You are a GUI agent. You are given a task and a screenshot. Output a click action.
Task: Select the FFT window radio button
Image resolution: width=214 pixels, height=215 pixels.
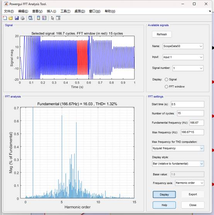click(166, 86)
